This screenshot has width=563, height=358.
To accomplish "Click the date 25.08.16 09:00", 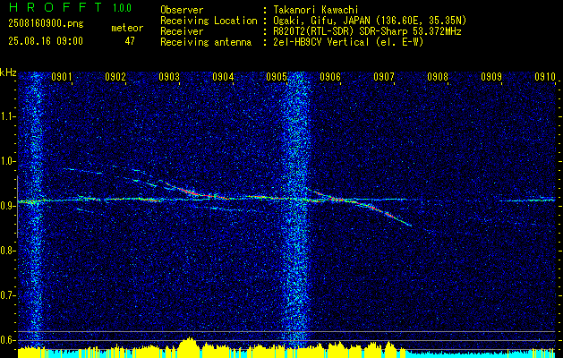I will [46, 41].
